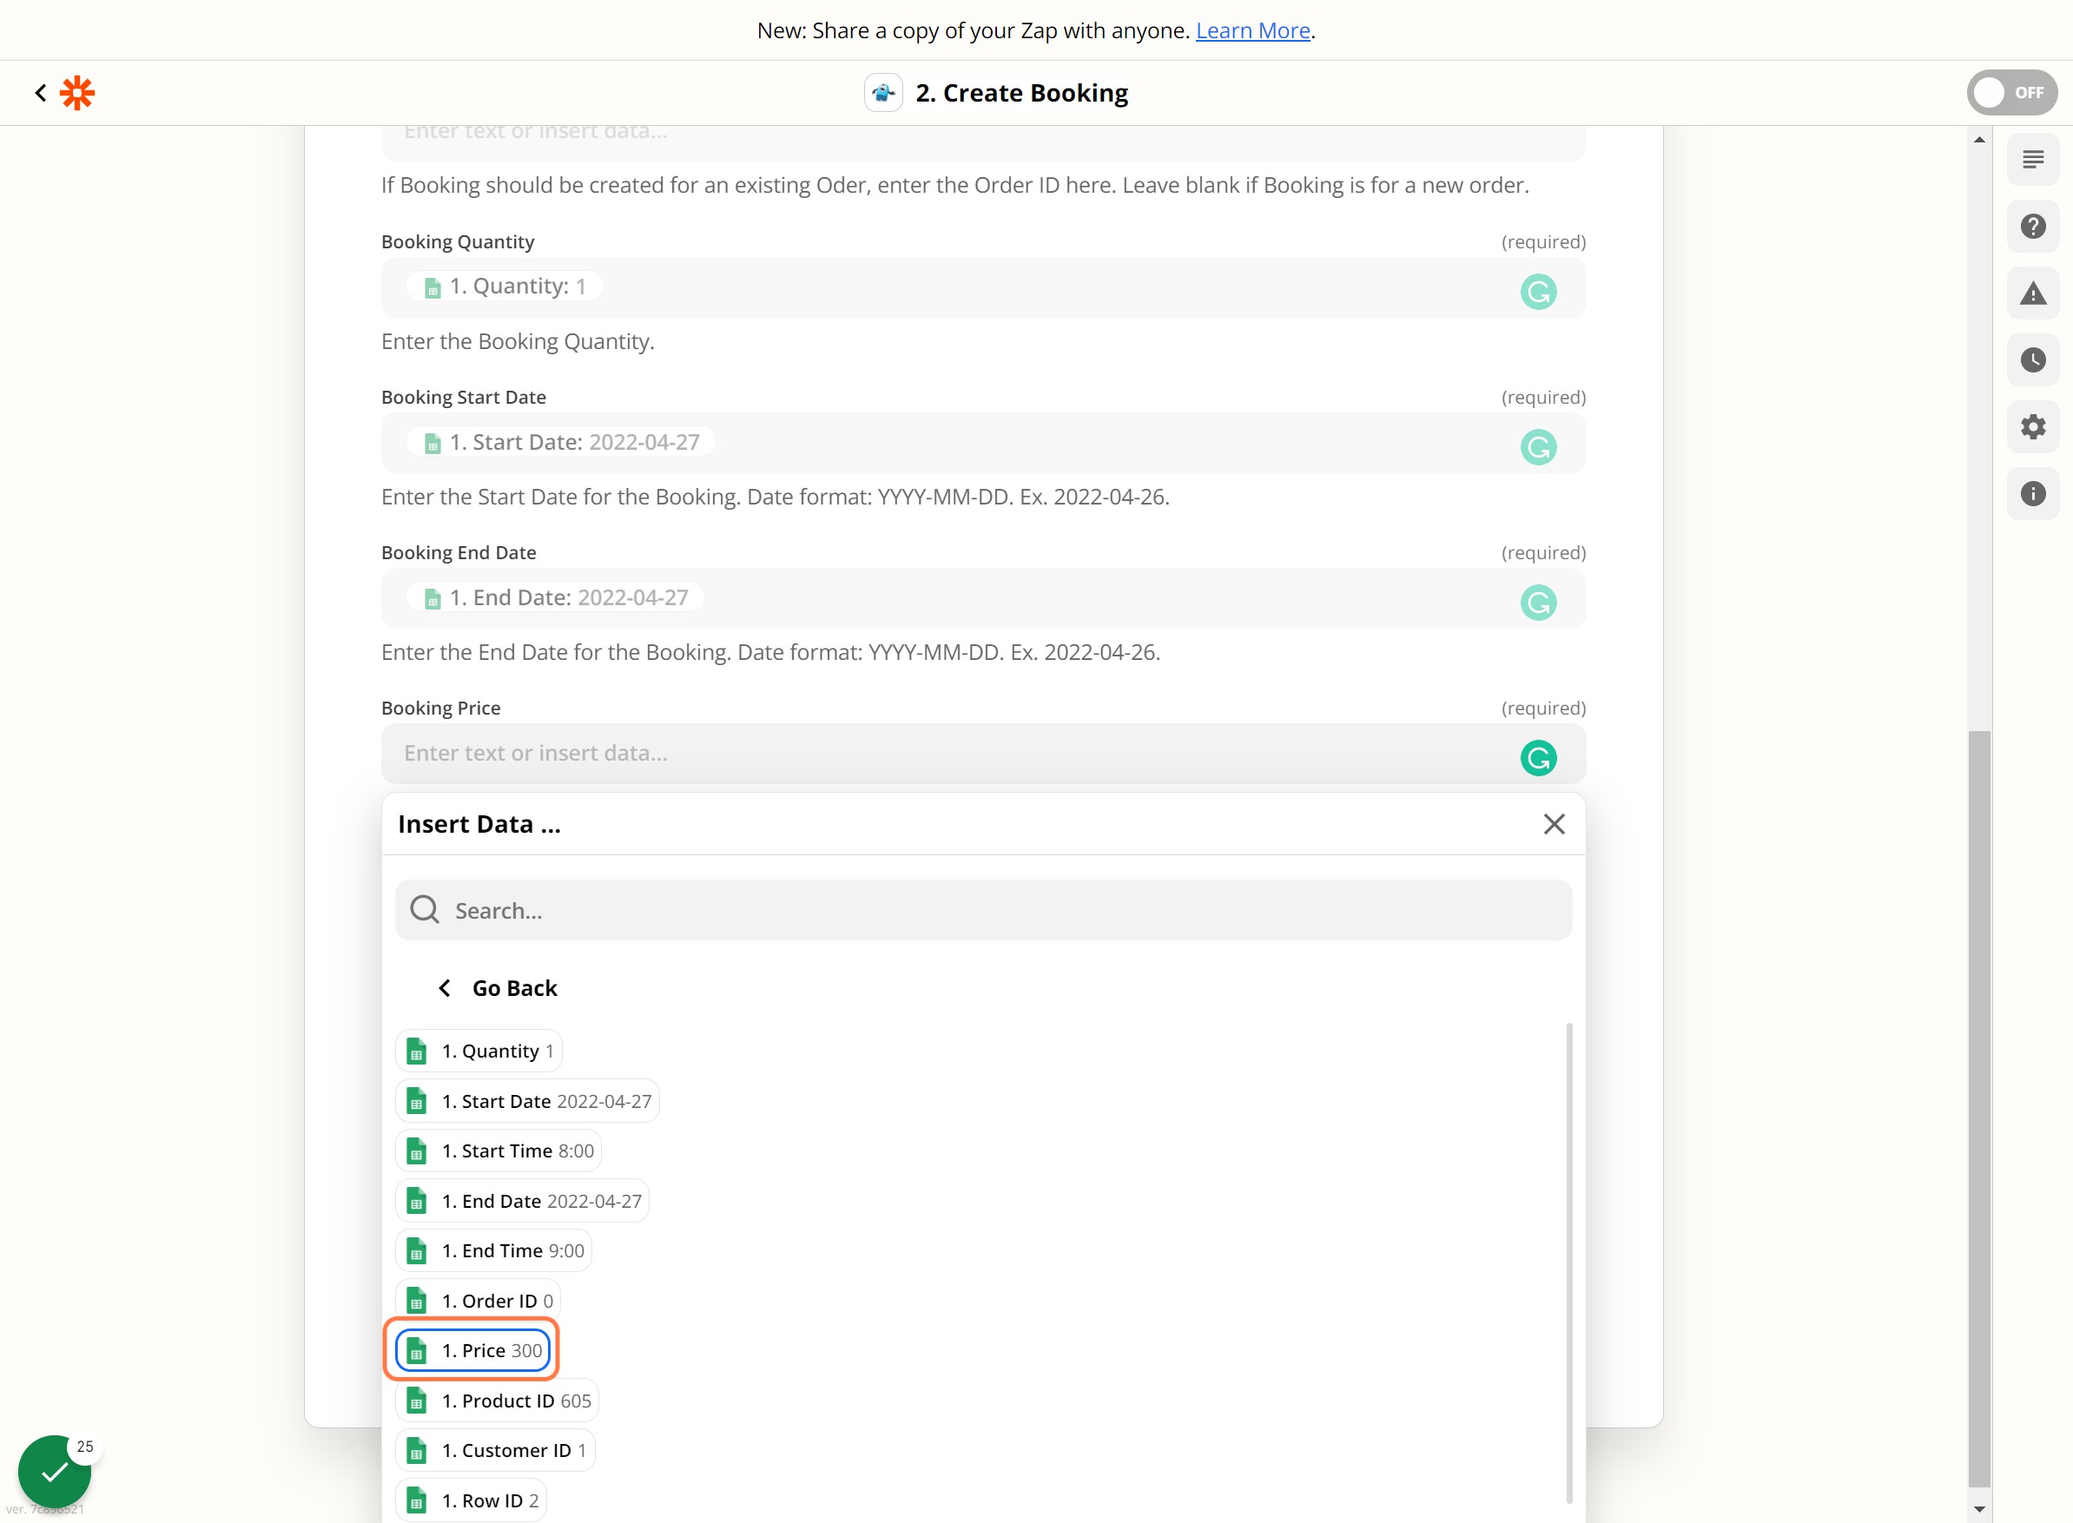2073x1523 pixels.
Task: Open the warning triangle sidebar icon
Action: (2032, 293)
